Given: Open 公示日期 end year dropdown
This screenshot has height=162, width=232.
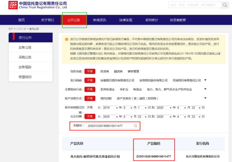Looking at the screenshot, I should tap(164, 117).
